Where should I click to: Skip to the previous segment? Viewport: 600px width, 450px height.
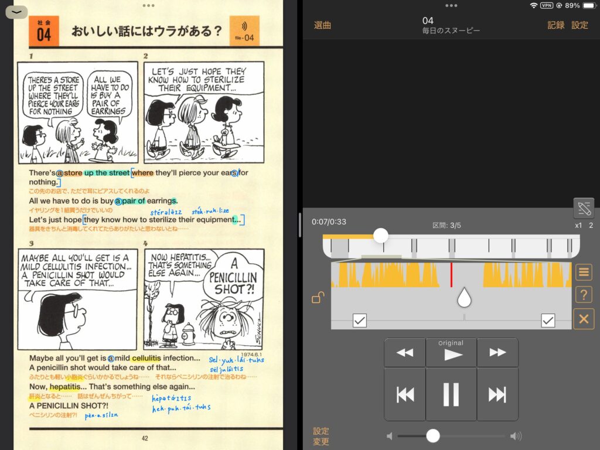405,394
